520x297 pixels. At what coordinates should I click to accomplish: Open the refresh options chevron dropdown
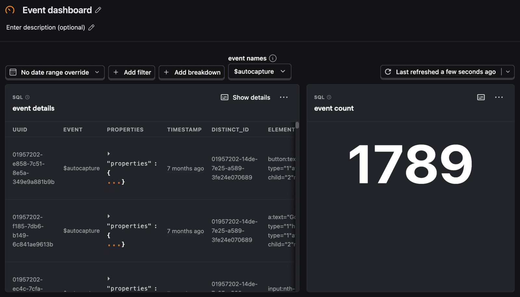pyautogui.click(x=508, y=72)
